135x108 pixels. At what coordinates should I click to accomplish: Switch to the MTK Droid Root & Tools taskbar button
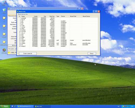click(x=25, y=107)
